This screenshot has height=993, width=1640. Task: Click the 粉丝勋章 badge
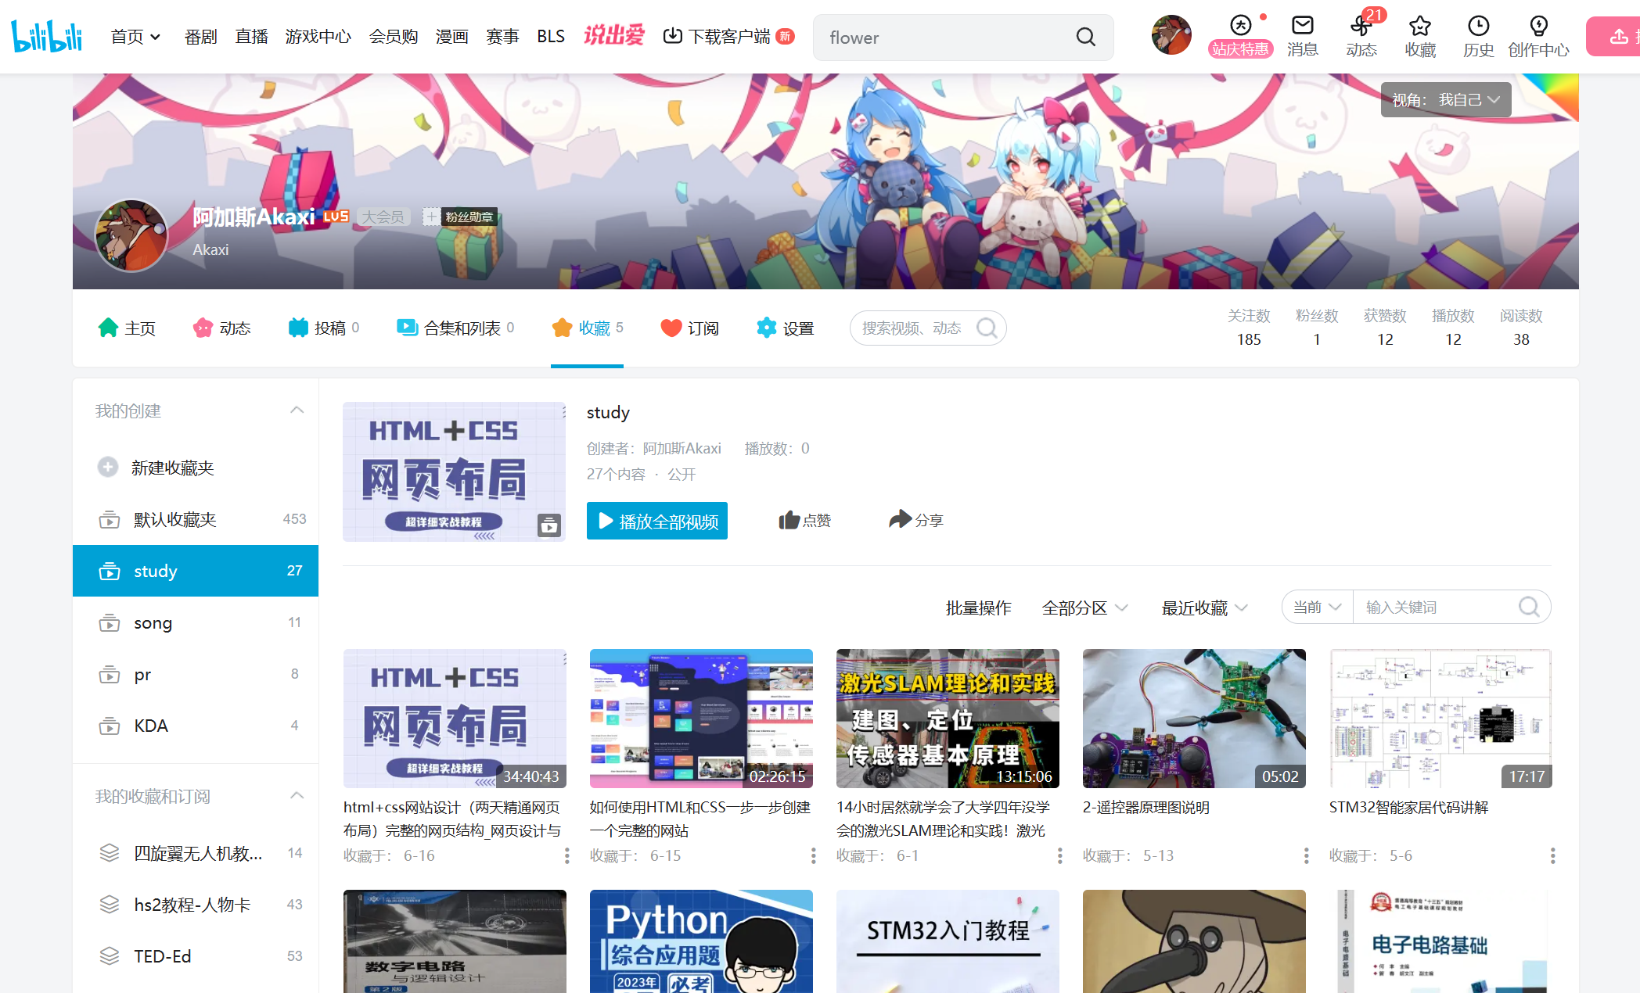[x=460, y=217]
